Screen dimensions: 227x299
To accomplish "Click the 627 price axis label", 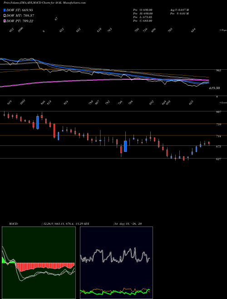I will point(218,159).
